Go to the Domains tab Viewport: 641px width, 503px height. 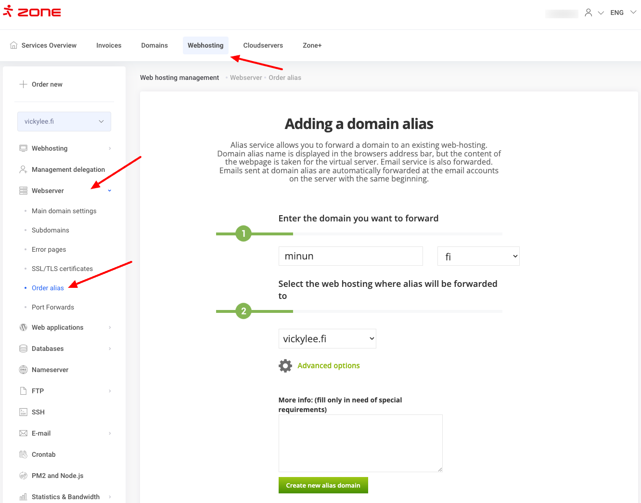coord(154,45)
